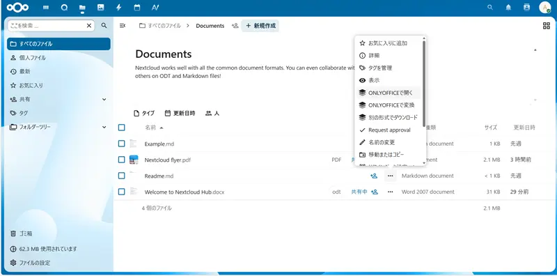Sort by 名前 column header
This screenshot has width=557, height=276.
tap(154, 128)
